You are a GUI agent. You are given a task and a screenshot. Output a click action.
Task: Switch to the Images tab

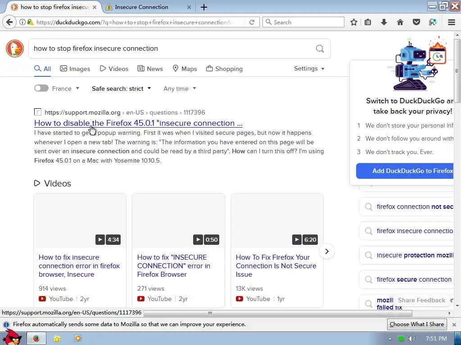tap(75, 69)
